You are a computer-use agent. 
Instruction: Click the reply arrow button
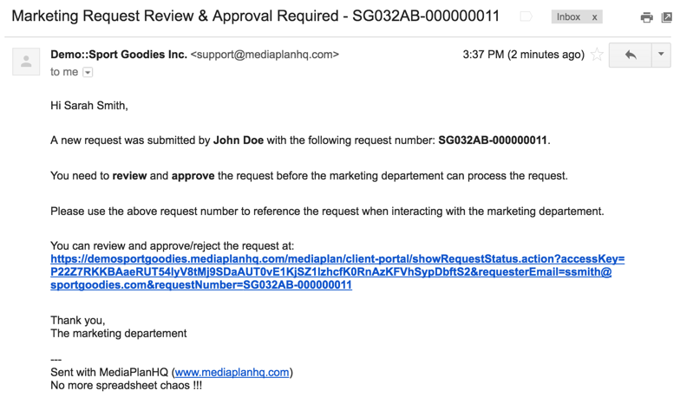coord(631,55)
